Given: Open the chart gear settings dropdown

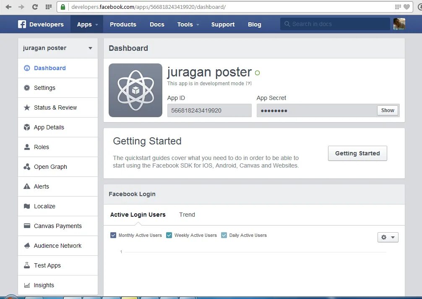Looking at the screenshot, I should pyautogui.click(x=388, y=237).
